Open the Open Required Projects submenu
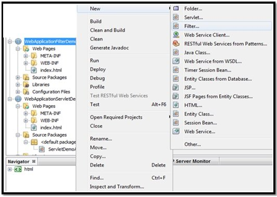Screen dimensions: 277x197 124,117
